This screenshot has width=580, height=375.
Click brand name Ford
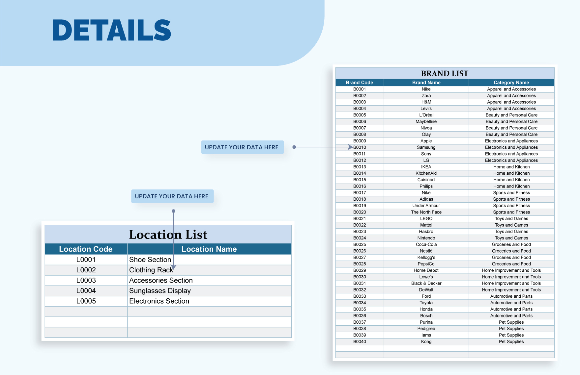coord(426,296)
